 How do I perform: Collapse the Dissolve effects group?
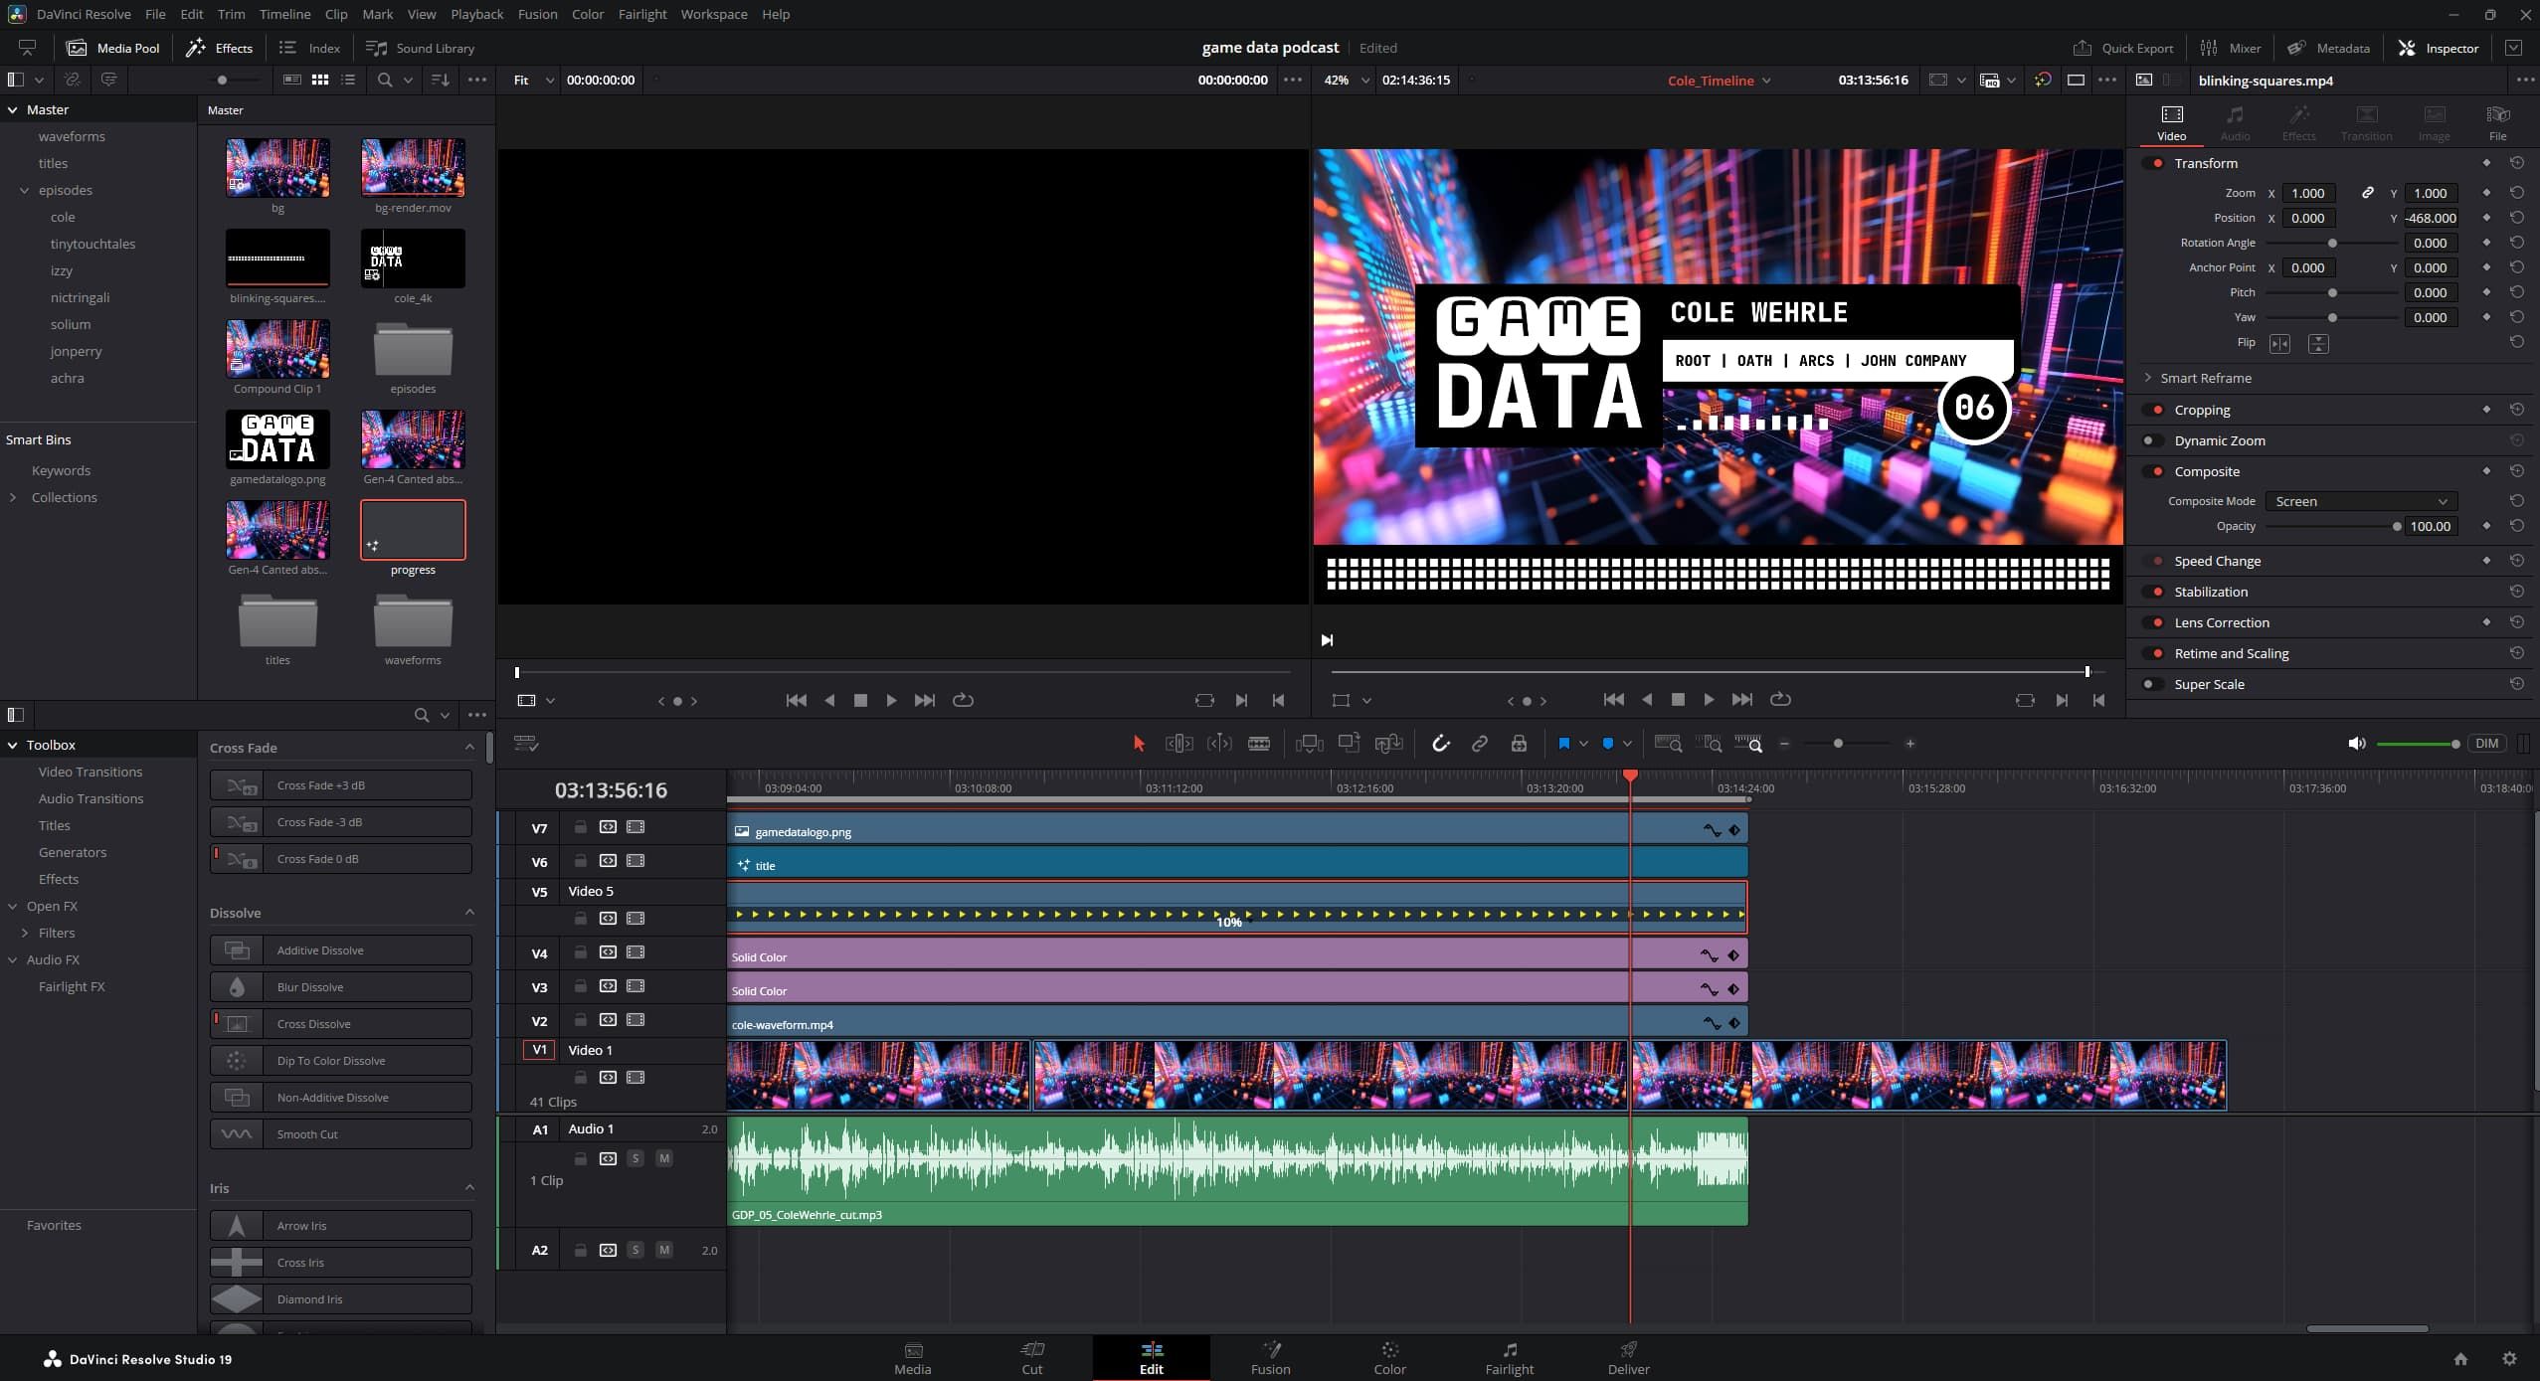(469, 912)
